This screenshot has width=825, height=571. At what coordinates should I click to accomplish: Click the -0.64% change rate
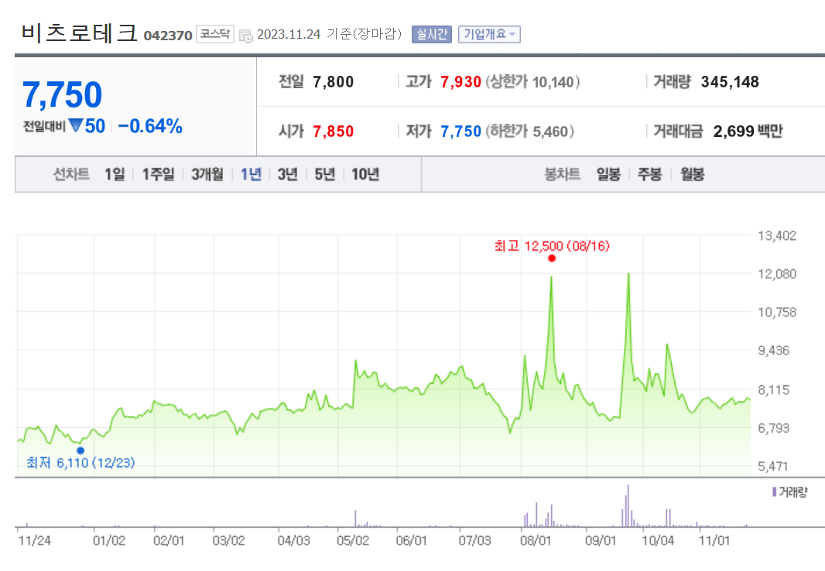click(150, 126)
